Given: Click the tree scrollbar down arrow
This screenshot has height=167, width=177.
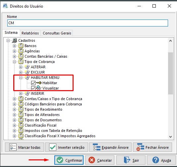Looking at the screenshot, I should [x=171, y=137].
